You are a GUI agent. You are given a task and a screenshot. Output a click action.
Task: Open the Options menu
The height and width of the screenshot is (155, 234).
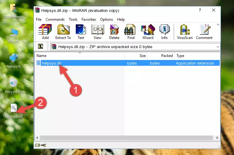107,19
